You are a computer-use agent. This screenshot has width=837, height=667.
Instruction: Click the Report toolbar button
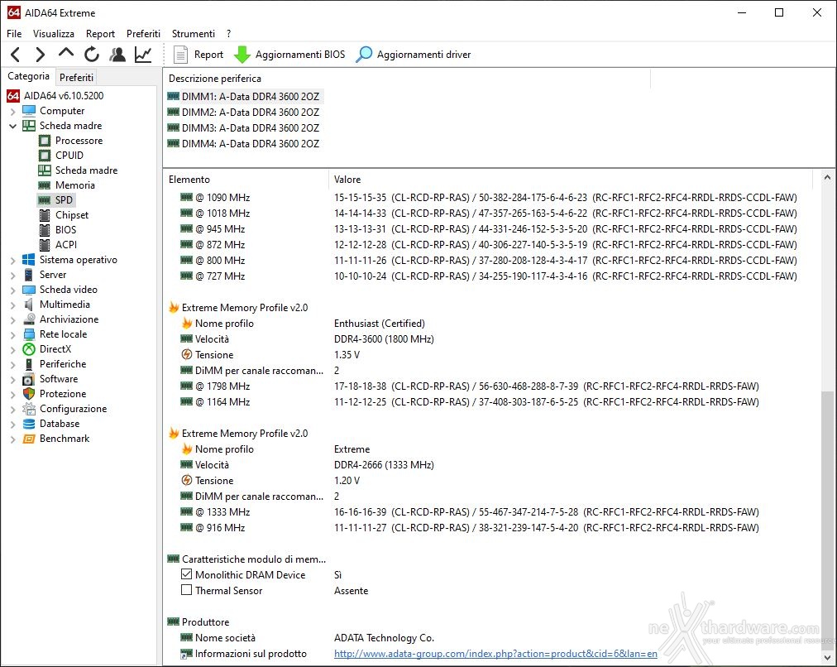[x=199, y=55]
